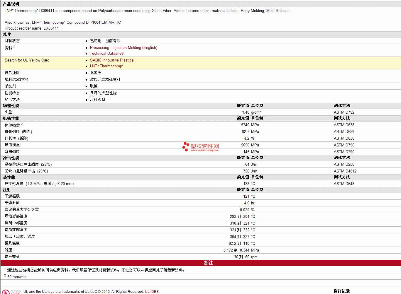The width and height of the screenshot is (401, 294).
Task: Select the 脱模 additive entry
Action: 94,86
